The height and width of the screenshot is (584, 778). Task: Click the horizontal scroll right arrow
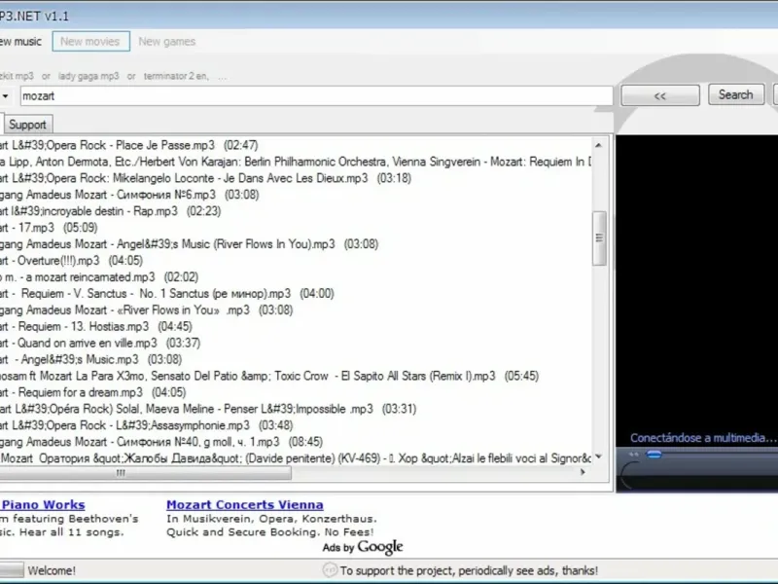pos(583,472)
